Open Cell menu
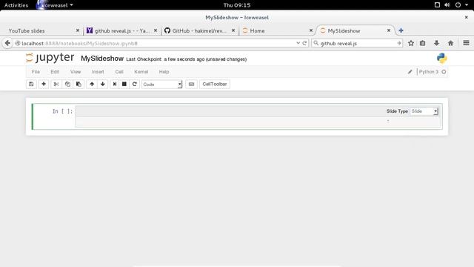 click(x=119, y=72)
